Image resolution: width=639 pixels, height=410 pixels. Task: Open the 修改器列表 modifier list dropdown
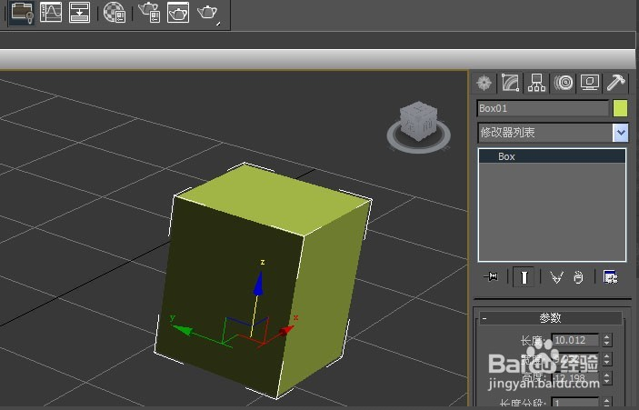(x=621, y=133)
